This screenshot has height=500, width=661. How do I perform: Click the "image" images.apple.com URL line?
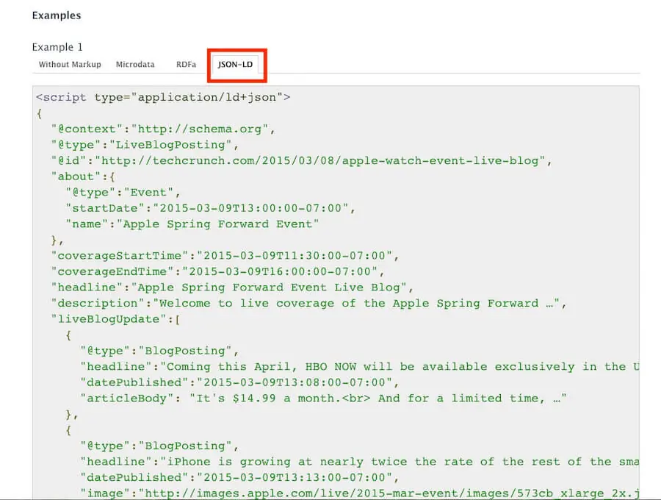(360, 493)
